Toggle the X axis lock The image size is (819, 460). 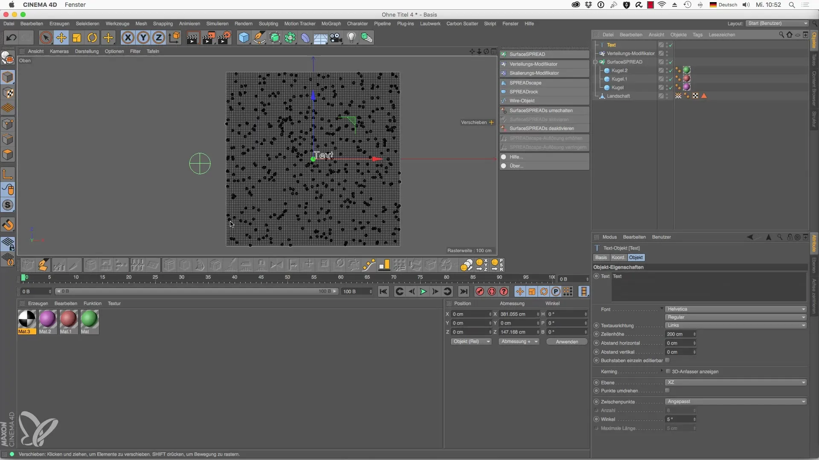tap(128, 37)
